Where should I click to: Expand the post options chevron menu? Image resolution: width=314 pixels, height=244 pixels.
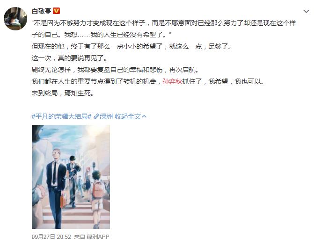click(306, 11)
